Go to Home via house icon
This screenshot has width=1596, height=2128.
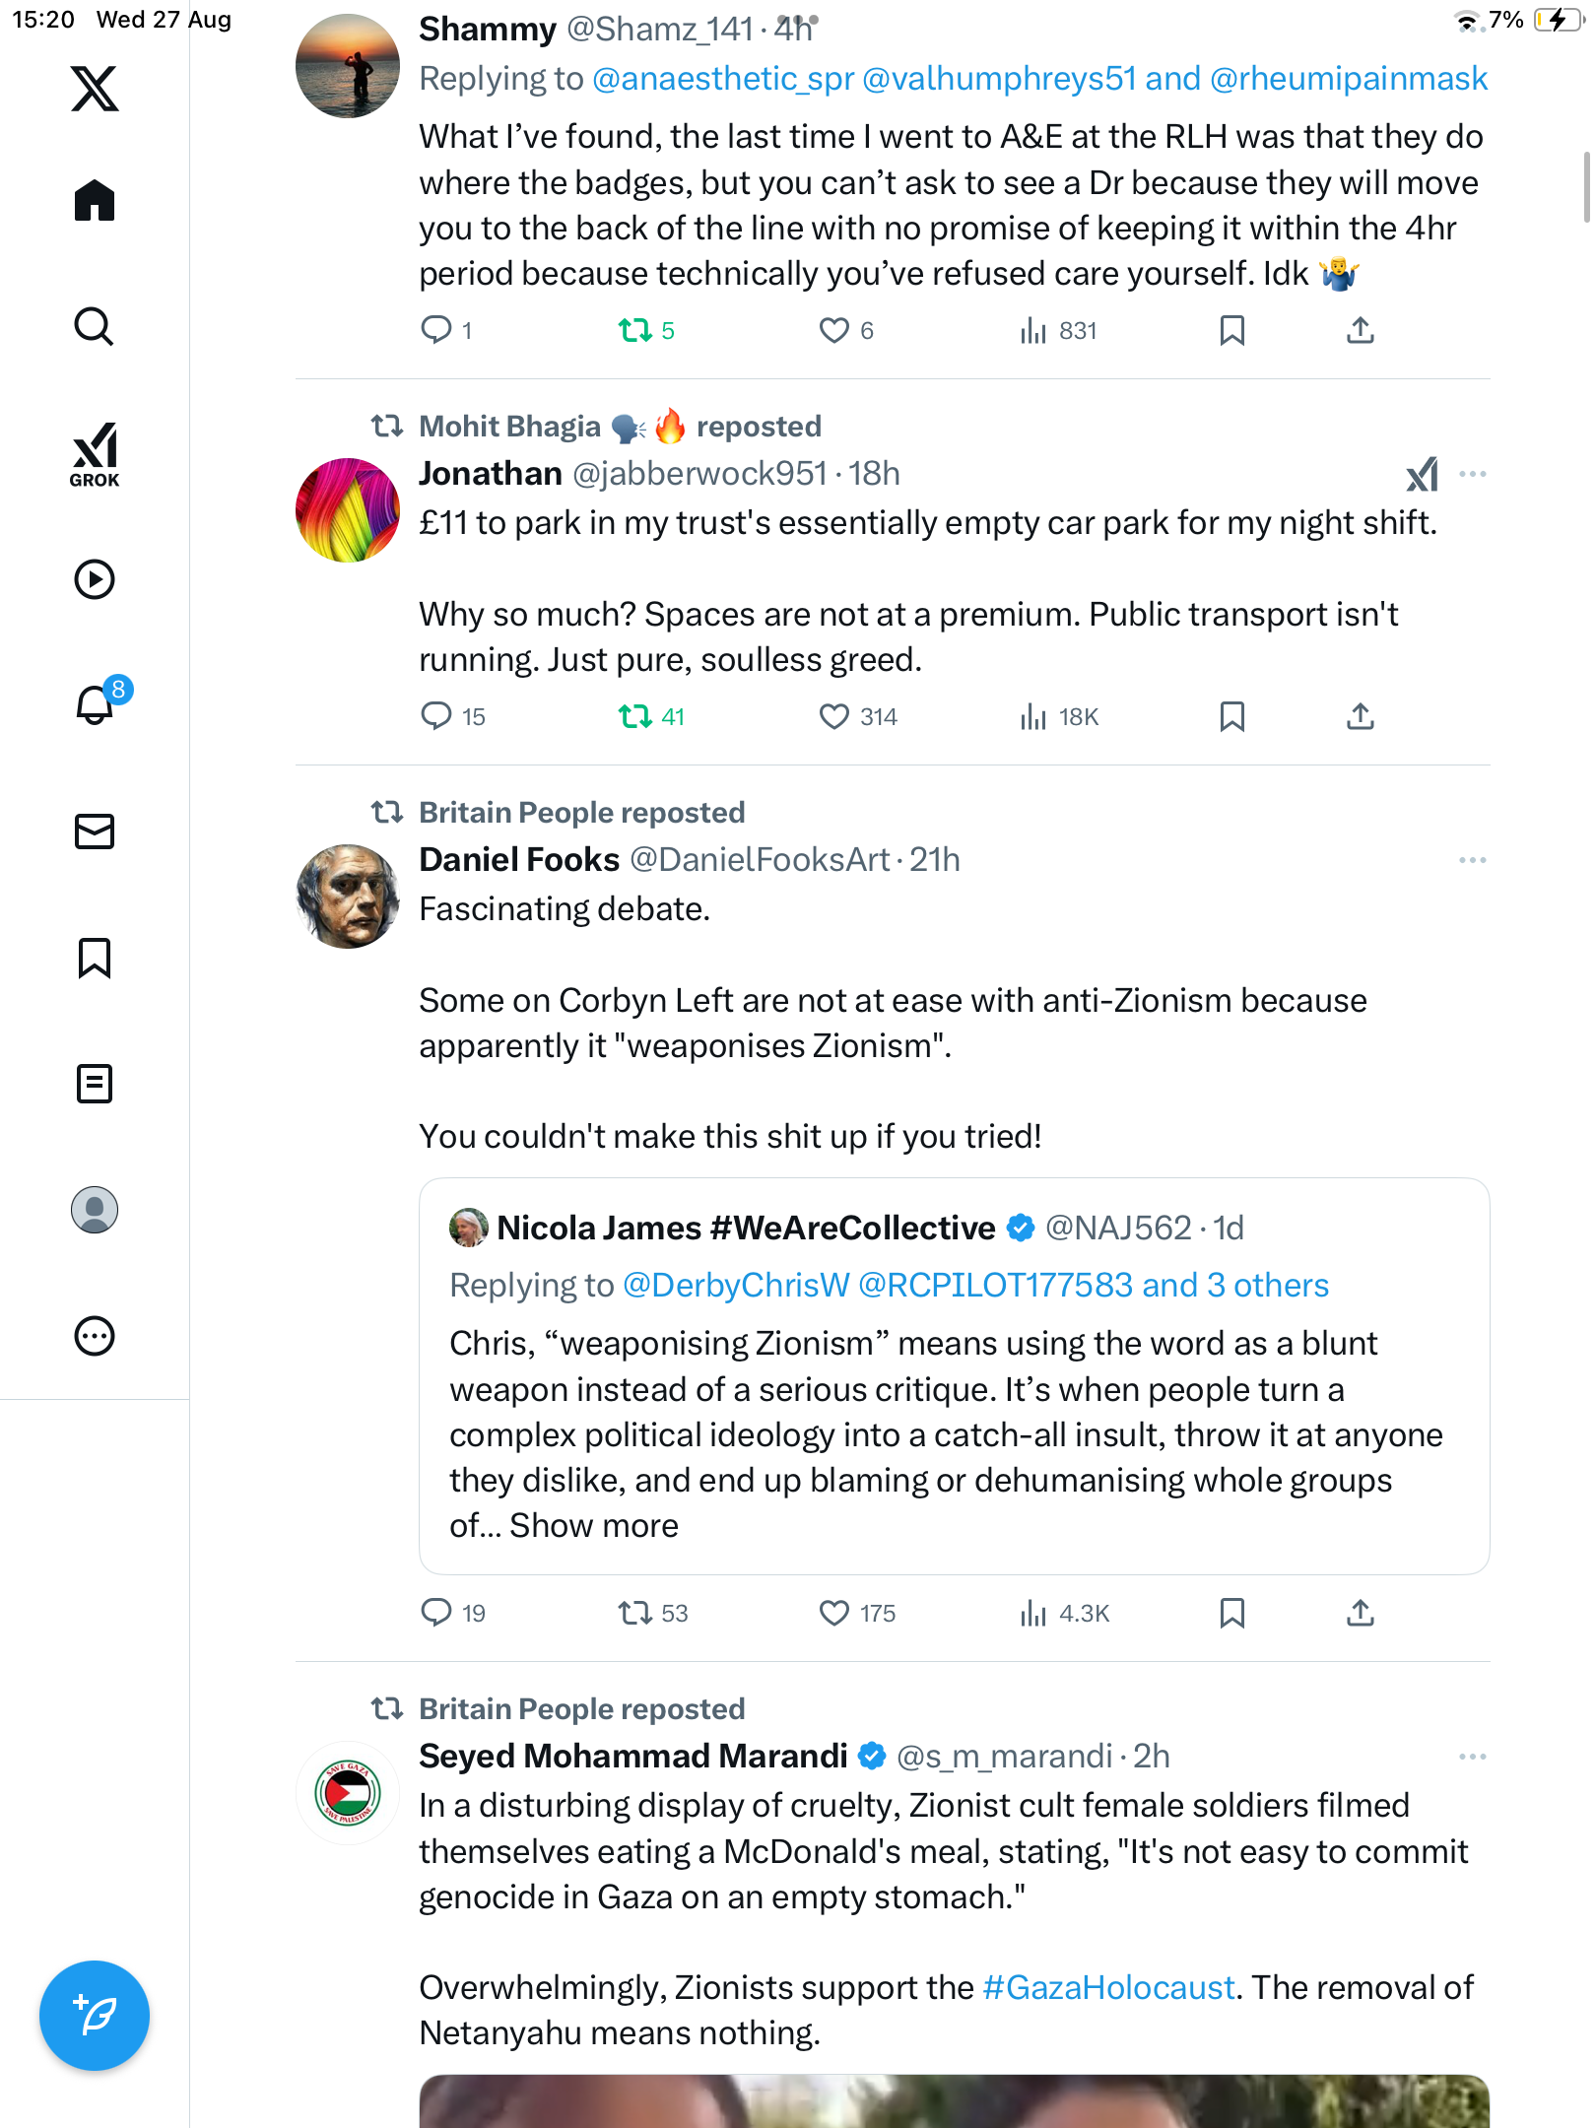pos(95,200)
